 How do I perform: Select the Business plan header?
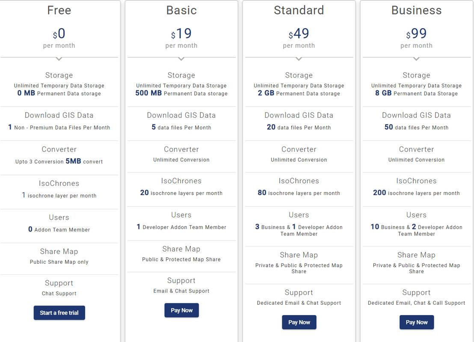click(x=416, y=10)
